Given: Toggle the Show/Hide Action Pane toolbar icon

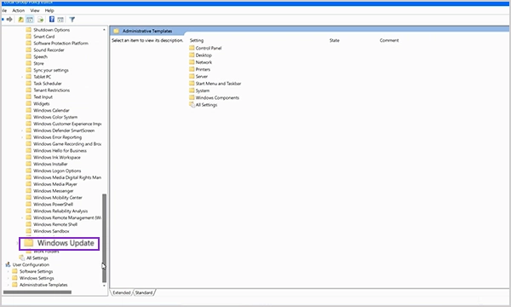Looking at the screenshot, I should point(60,20).
